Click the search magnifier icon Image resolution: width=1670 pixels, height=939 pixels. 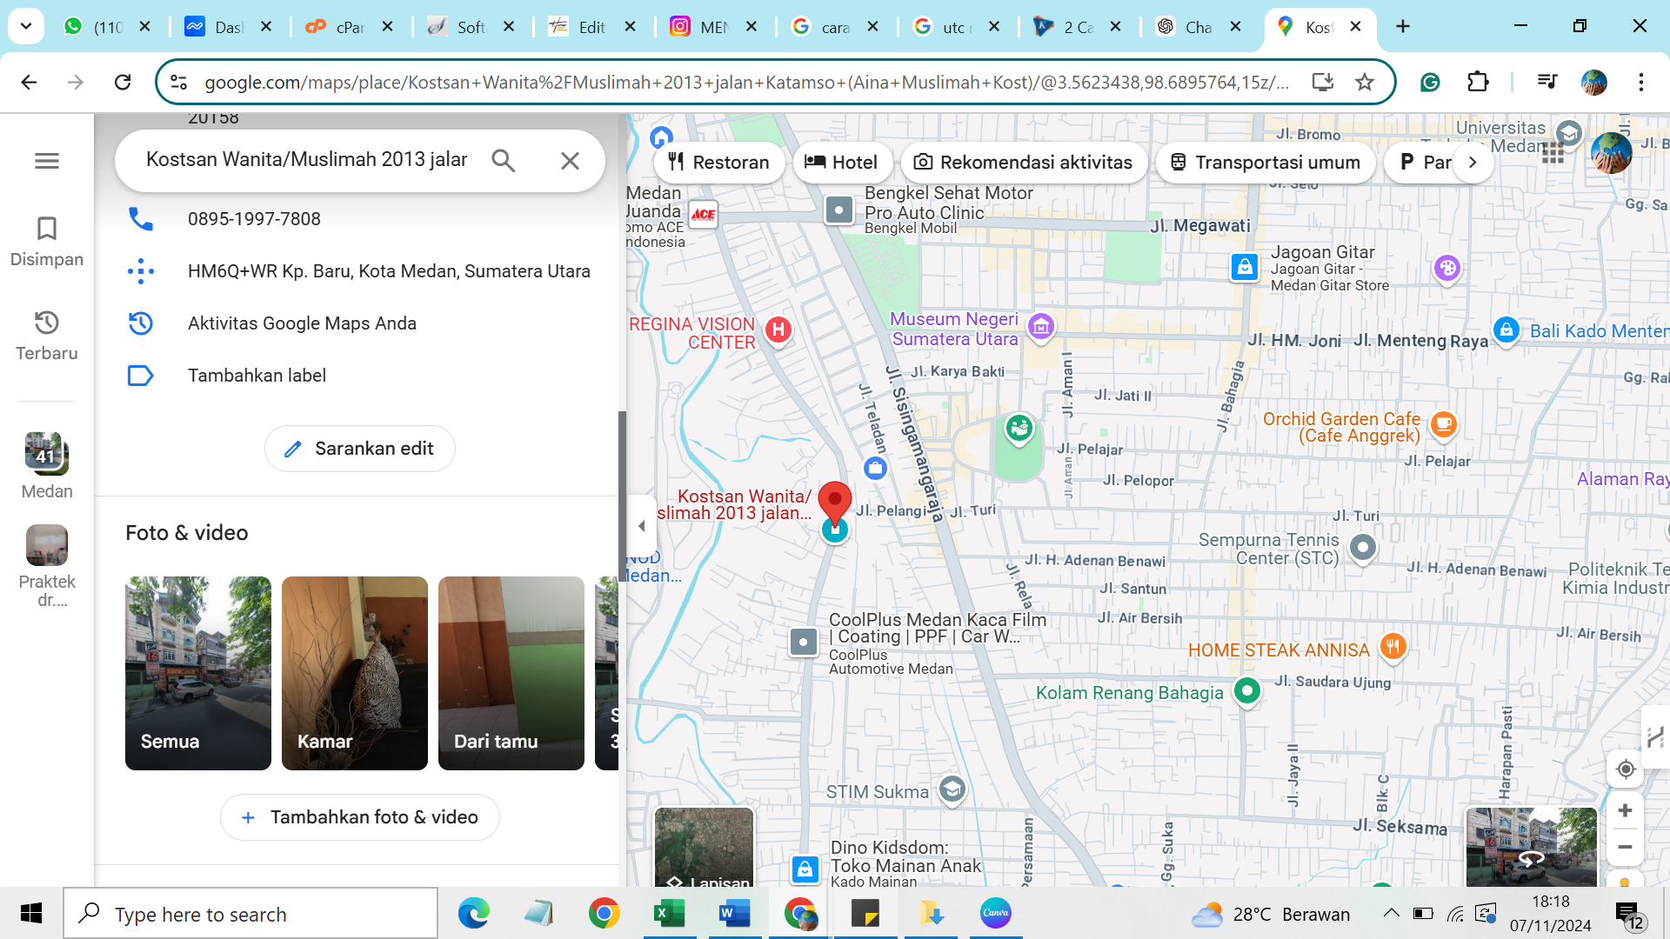click(503, 161)
